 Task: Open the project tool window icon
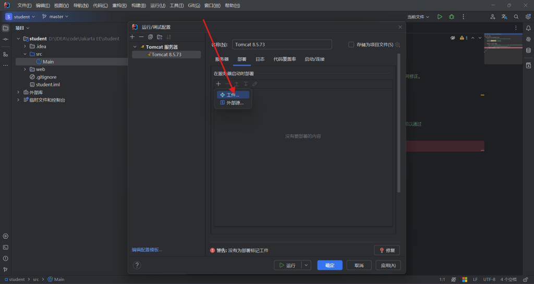click(5, 28)
